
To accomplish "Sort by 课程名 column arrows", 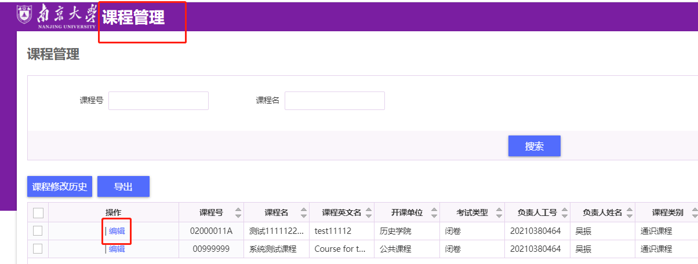I will point(301,212).
